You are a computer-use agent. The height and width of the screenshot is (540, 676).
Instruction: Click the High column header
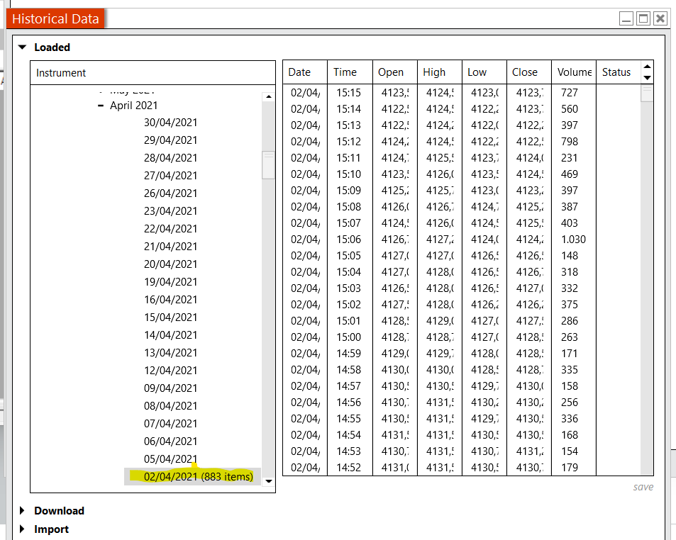pyautogui.click(x=439, y=72)
